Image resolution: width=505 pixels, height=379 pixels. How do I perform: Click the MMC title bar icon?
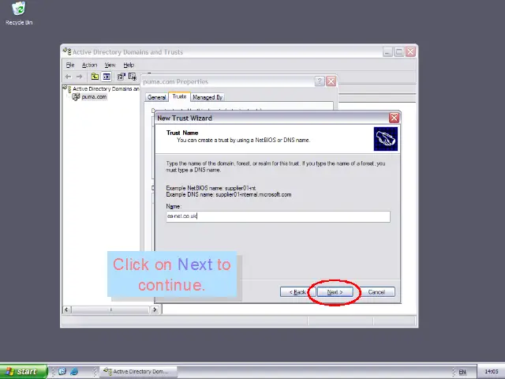click(x=67, y=51)
